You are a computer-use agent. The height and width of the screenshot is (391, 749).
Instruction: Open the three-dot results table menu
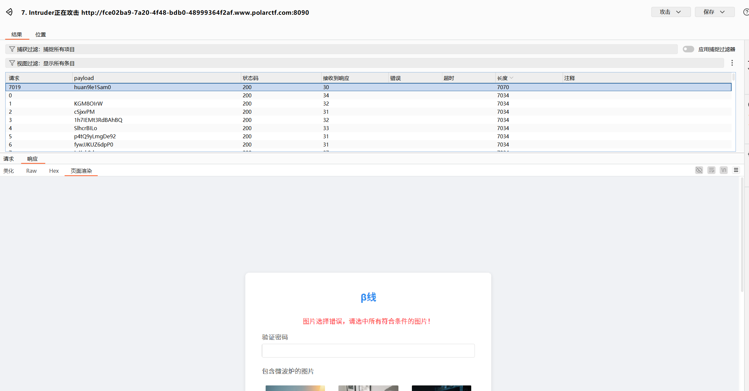point(732,63)
